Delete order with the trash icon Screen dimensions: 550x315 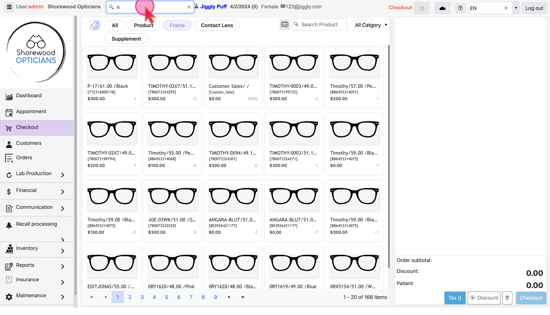[x=507, y=298]
